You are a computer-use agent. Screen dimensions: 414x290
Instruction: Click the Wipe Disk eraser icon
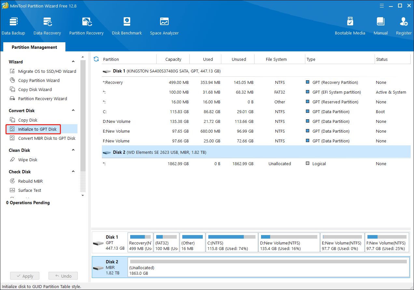coord(12,160)
